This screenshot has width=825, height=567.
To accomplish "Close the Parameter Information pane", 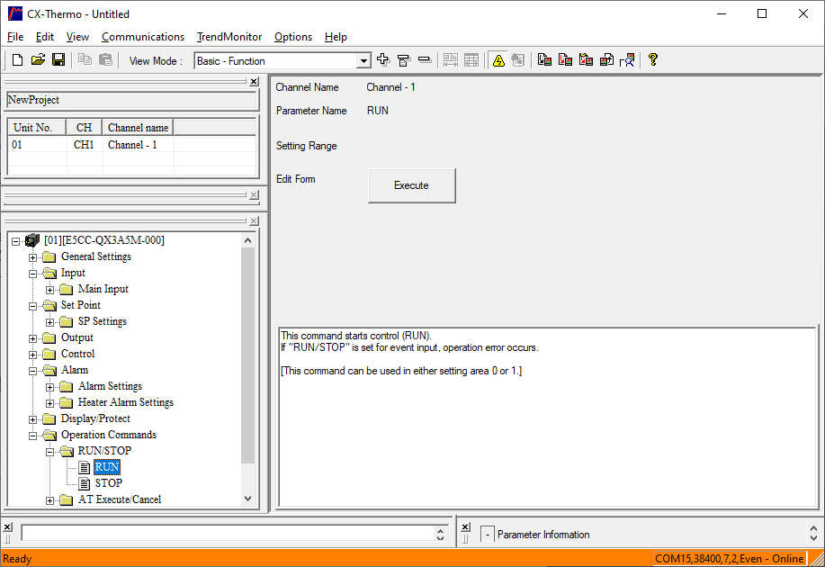I will pyautogui.click(x=465, y=526).
